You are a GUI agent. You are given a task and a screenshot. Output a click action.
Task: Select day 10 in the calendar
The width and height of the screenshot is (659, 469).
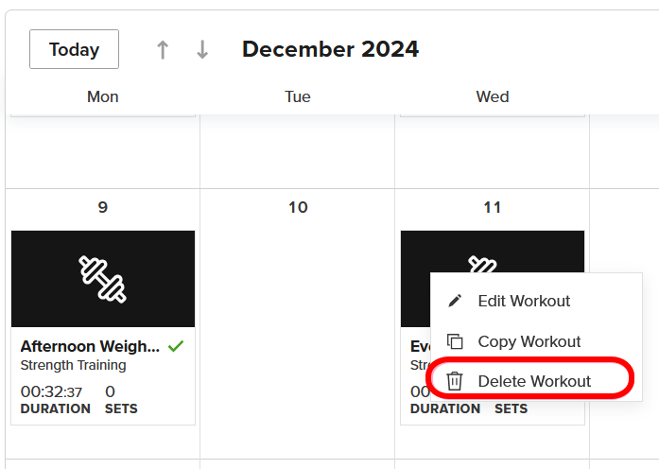tap(298, 207)
